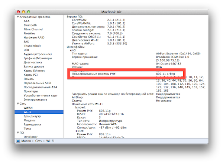Viewport: 223px width, 164px height.
Task: Click Масик in the path bar
Action: point(26,141)
